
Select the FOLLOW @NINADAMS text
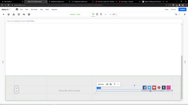[x=69, y=91]
